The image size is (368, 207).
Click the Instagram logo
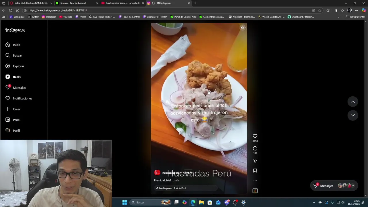pos(15,30)
